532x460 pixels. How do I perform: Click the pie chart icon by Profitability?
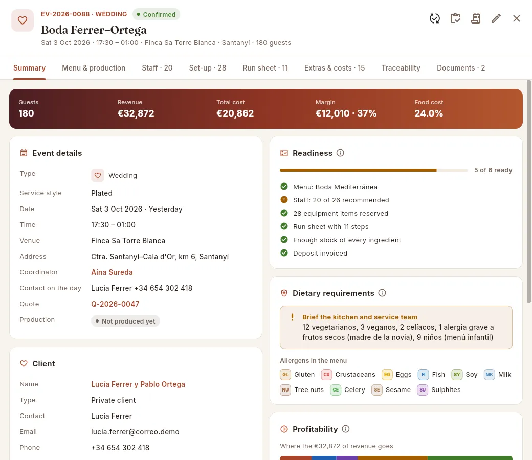pos(284,429)
